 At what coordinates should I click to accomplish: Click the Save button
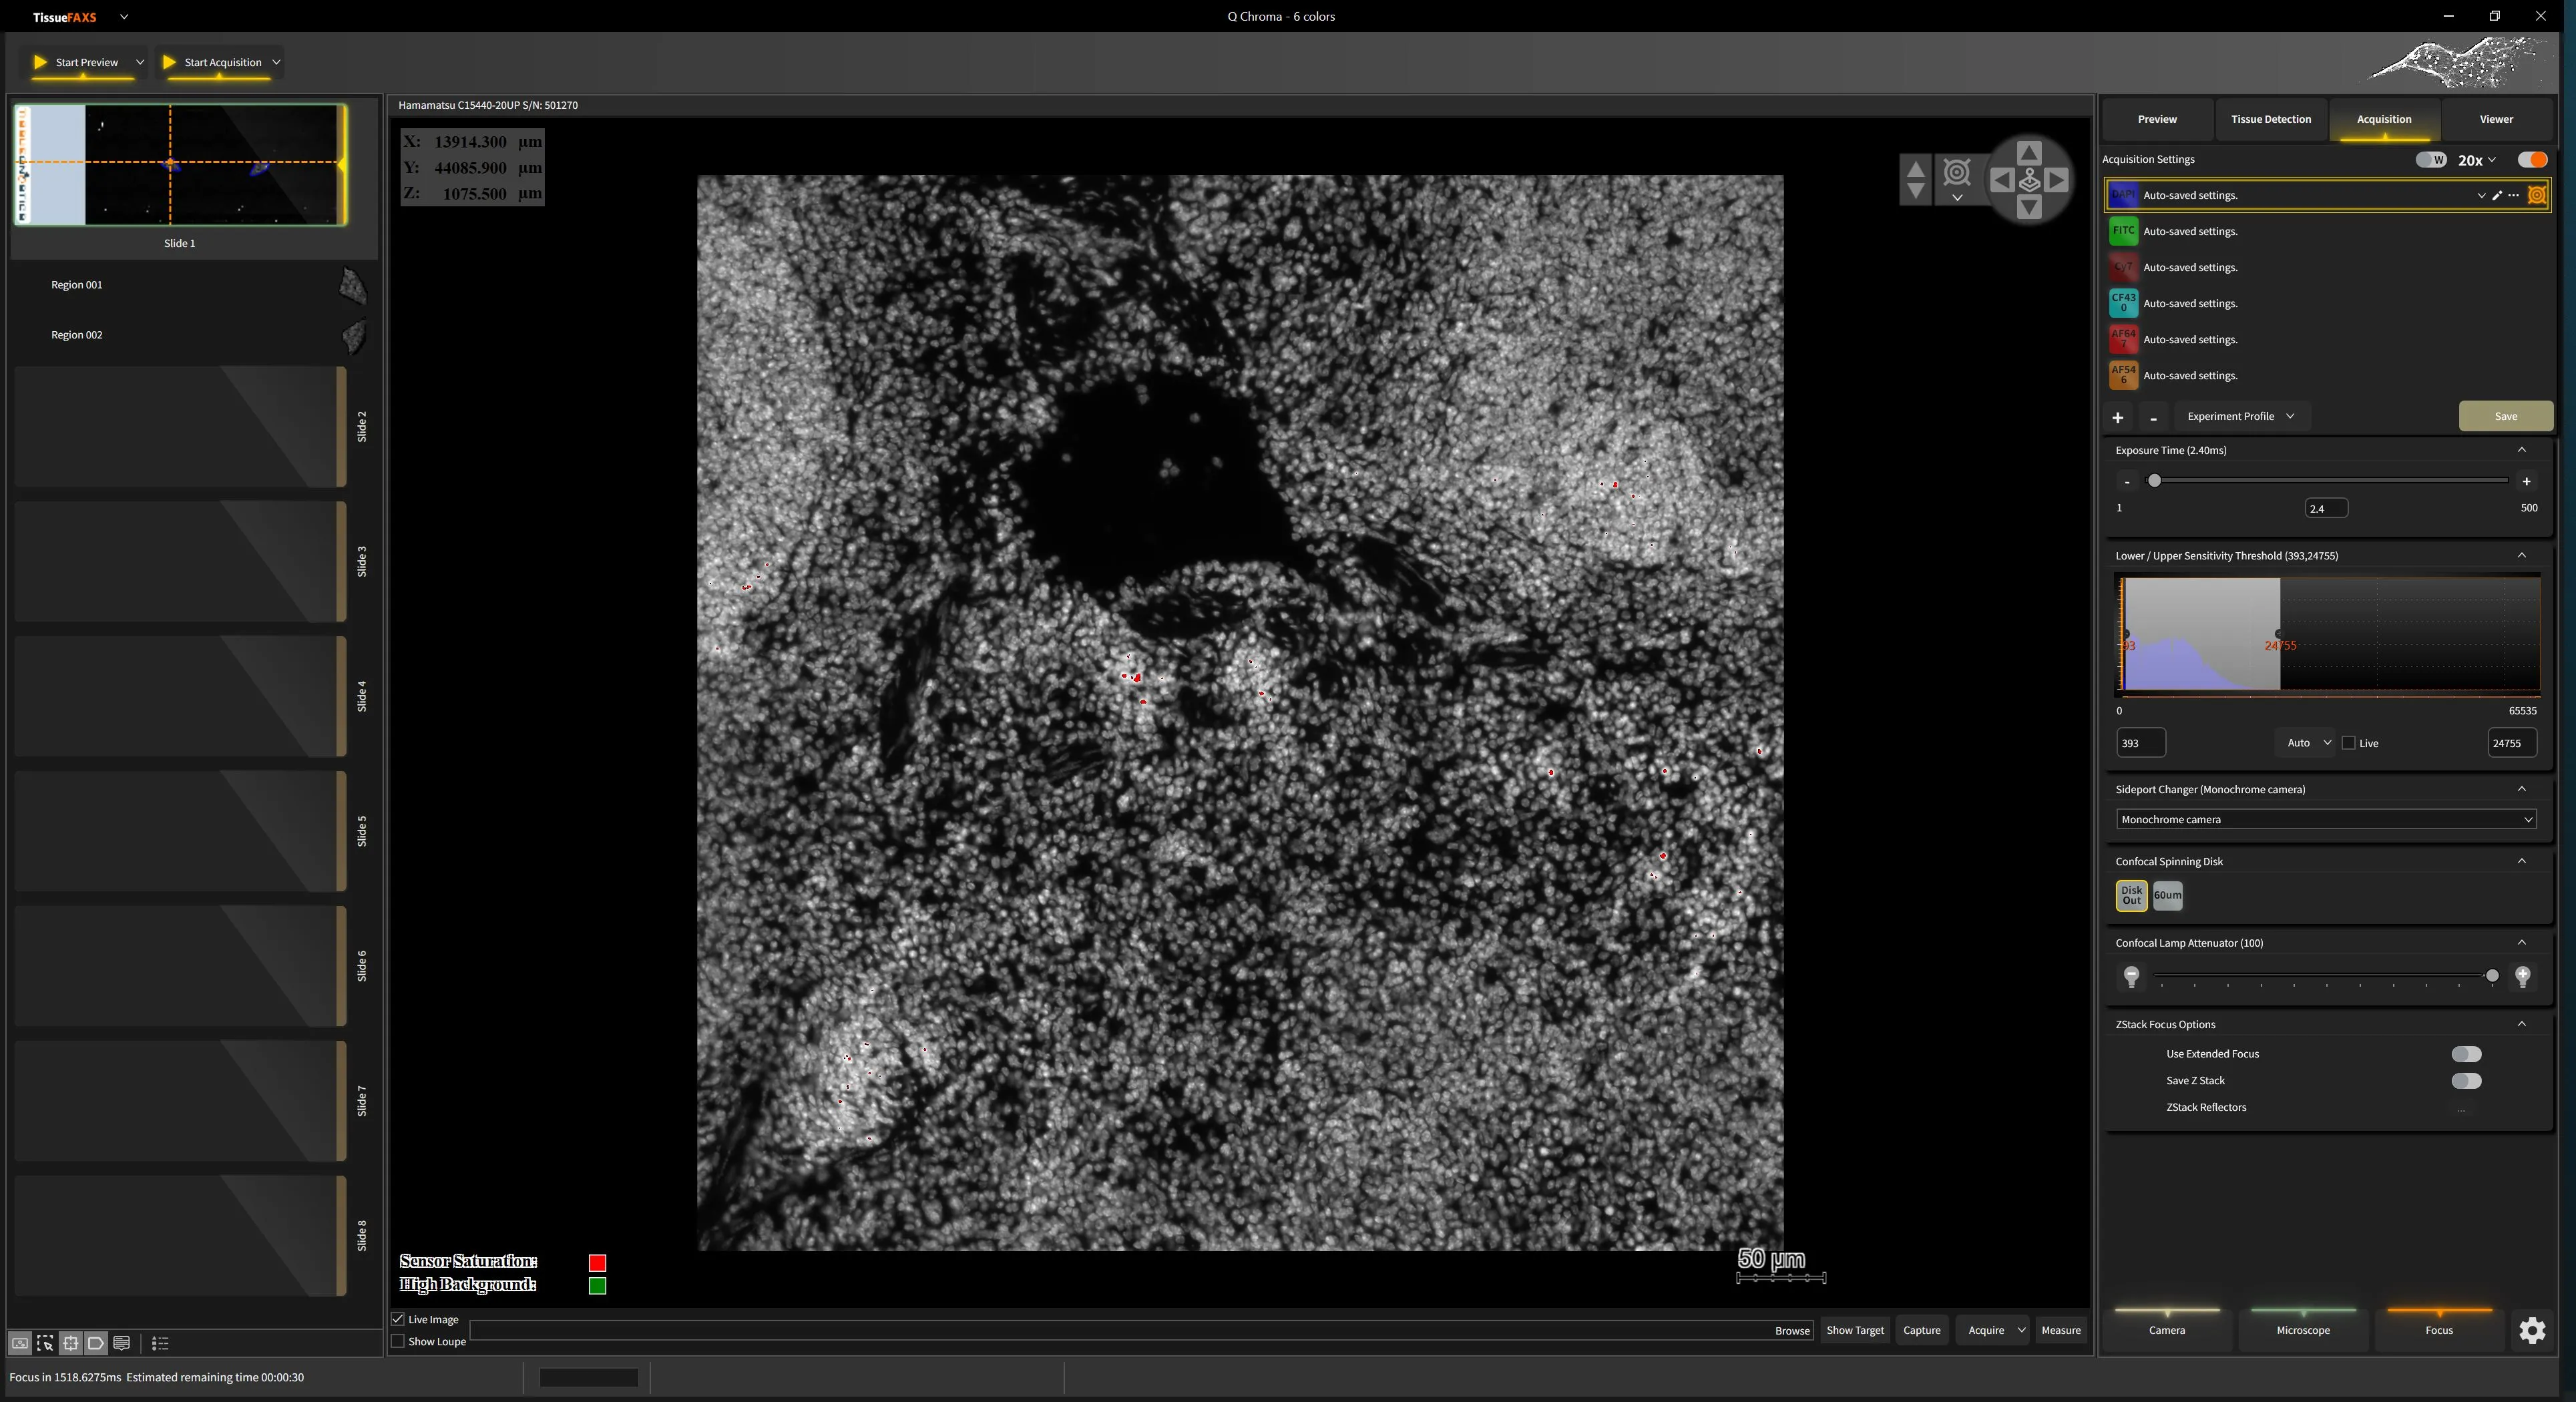(2505, 416)
